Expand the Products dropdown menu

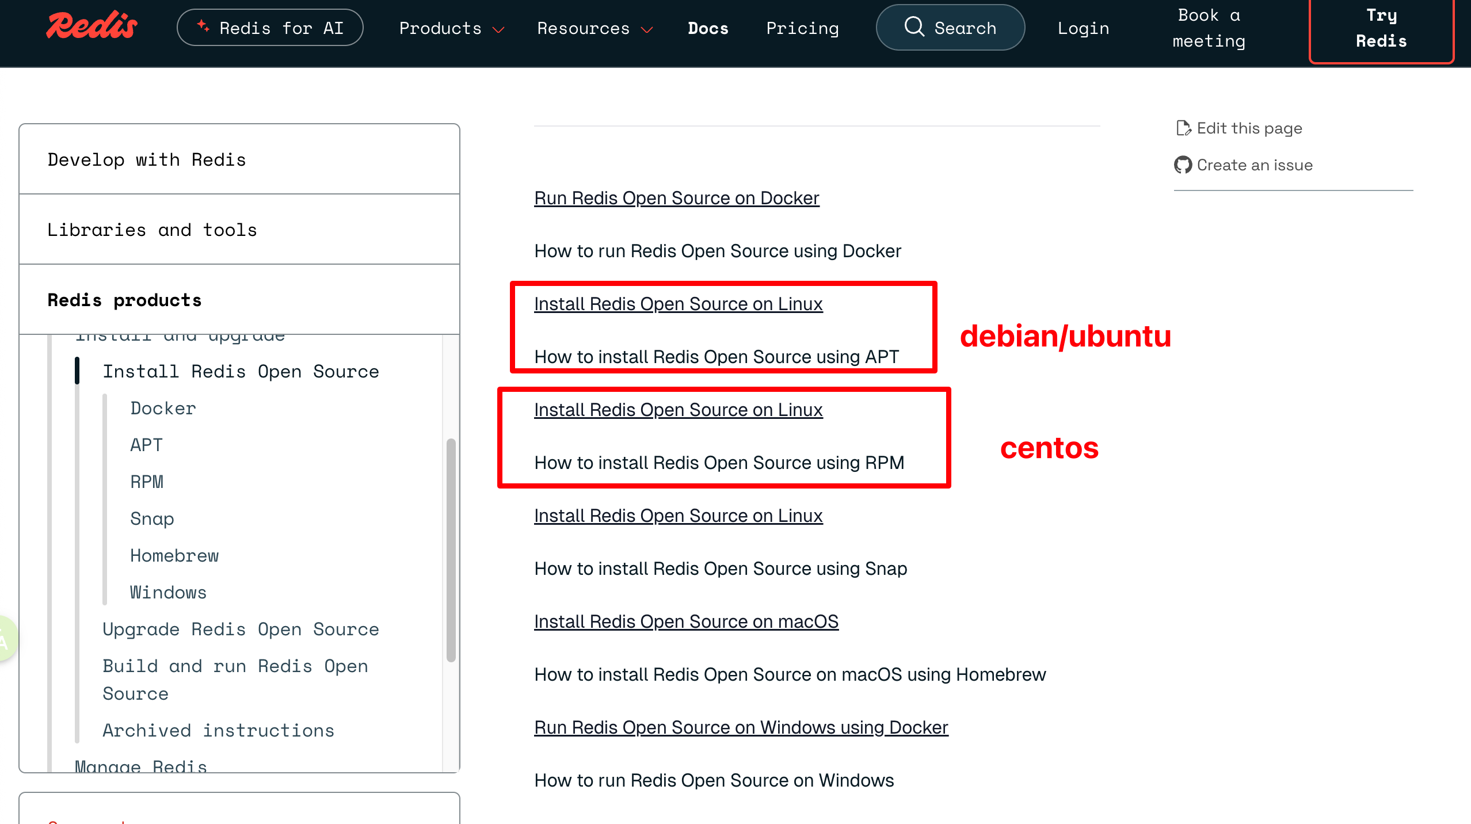[x=451, y=28]
